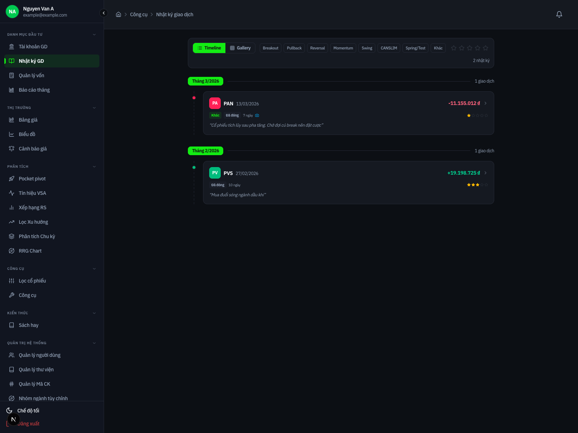Viewport: 578px width, 433px height.
Task: Toggle Chế độ tối dark mode
Action: 28,411
